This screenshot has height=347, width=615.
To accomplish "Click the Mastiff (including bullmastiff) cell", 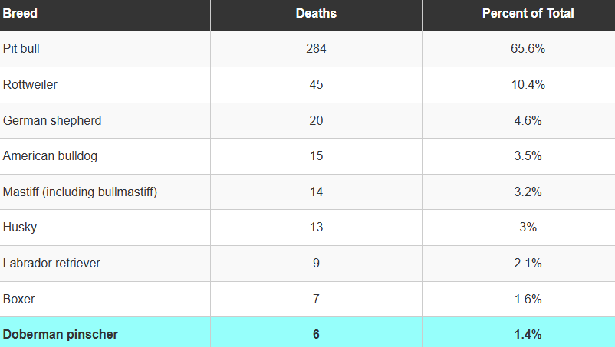I will tap(80, 192).
